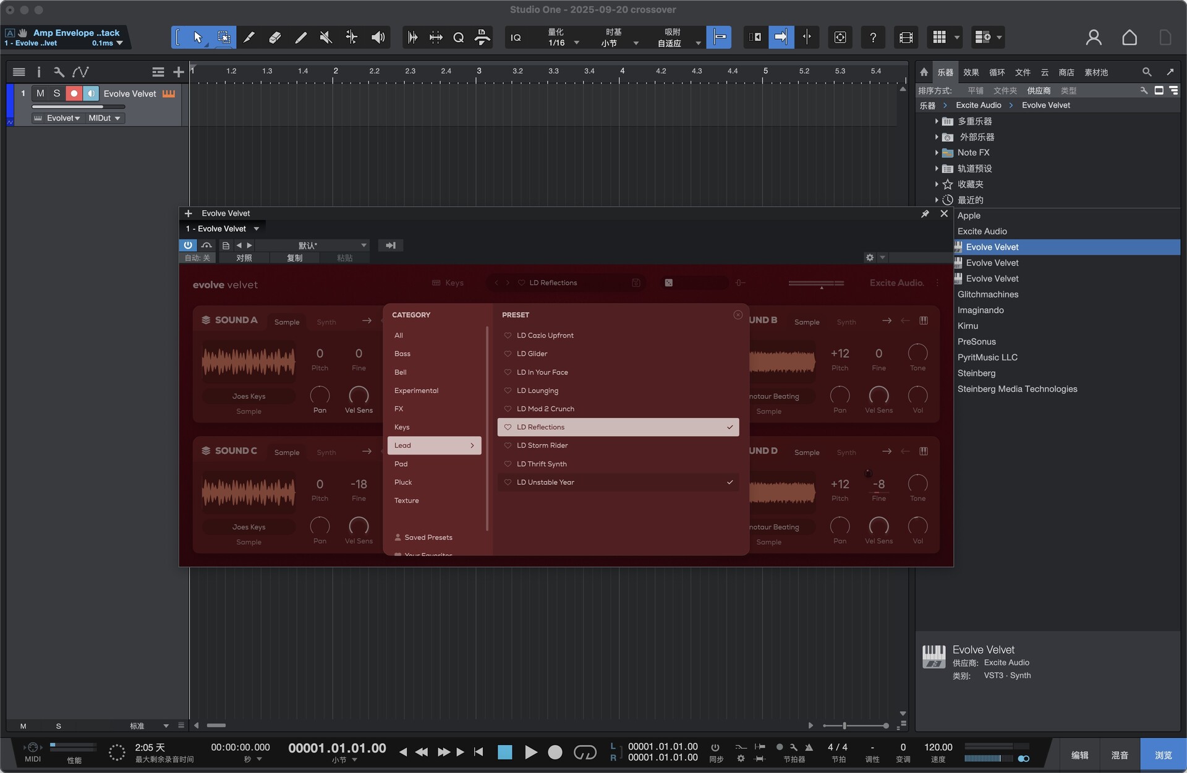
Task: Open the user account icon
Action: (1094, 38)
